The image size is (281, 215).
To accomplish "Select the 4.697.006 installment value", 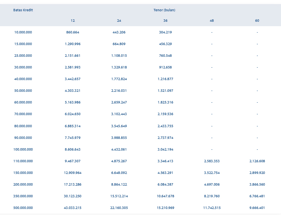I will tap(212, 184).
